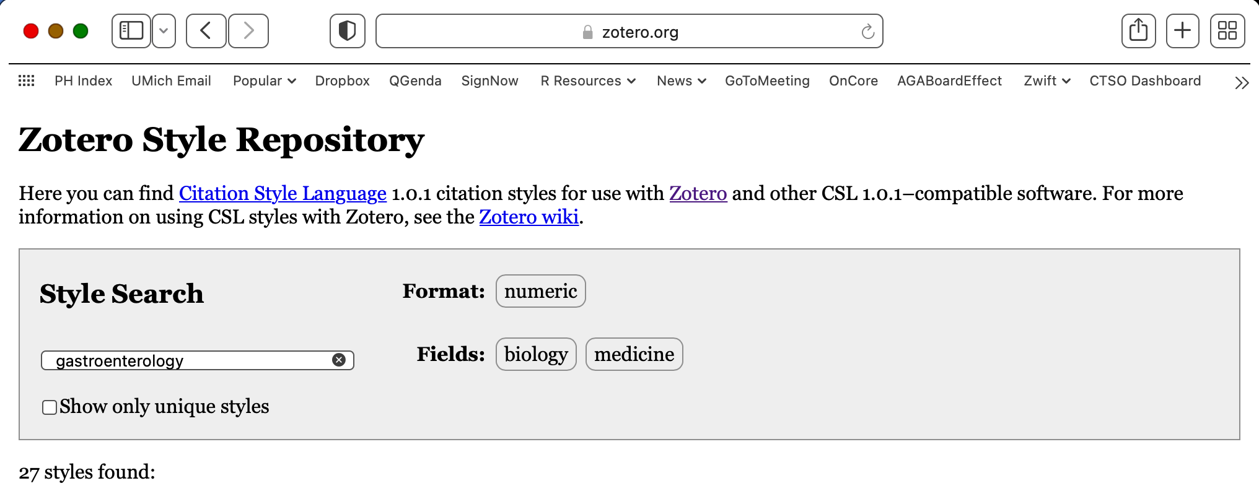Viewport: 1259px width, 504px height.
Task: Follow the Citation Style Language link
Action: [282, 193]
